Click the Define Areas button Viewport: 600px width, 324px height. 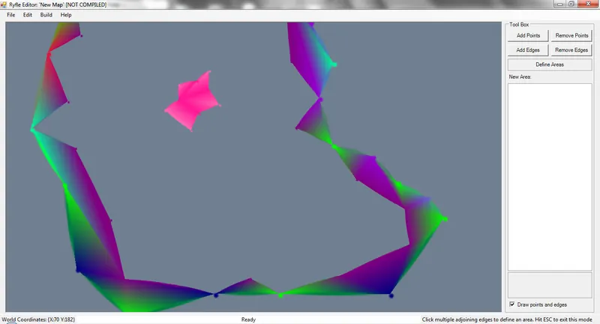pyautogui.click(x=550, y=64)
